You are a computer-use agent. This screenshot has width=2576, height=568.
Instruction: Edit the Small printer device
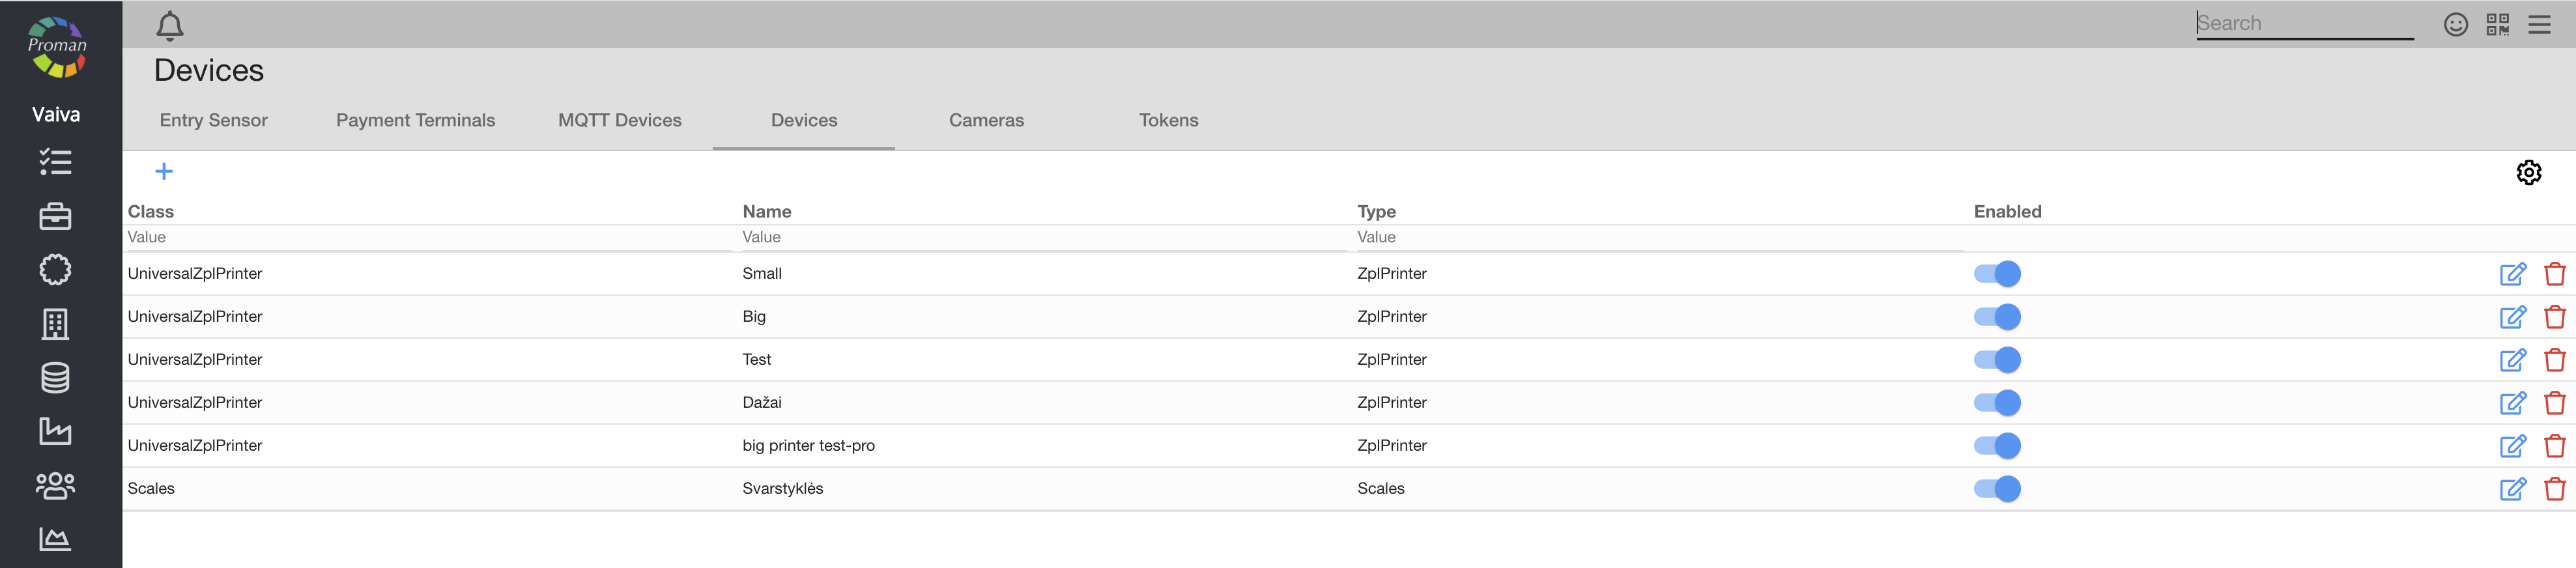tap(2512, 274)
